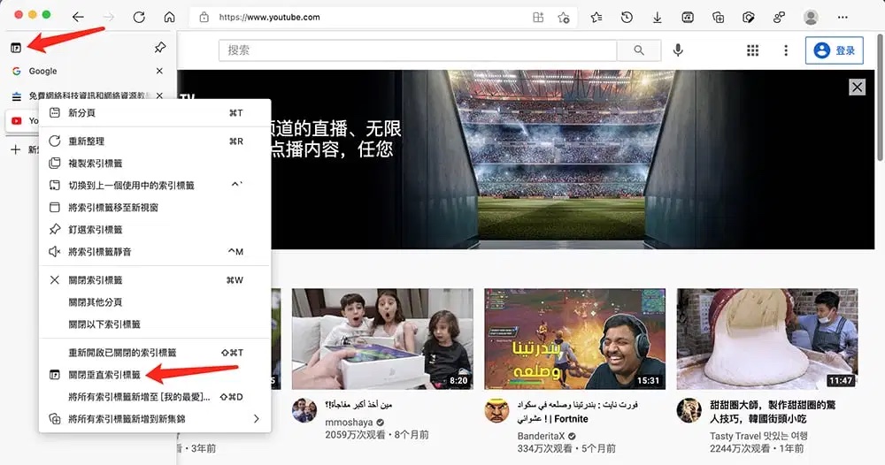Open the Tasty Travel channel avatar
The width and height of the screenshot is (885, 465).
689,410
